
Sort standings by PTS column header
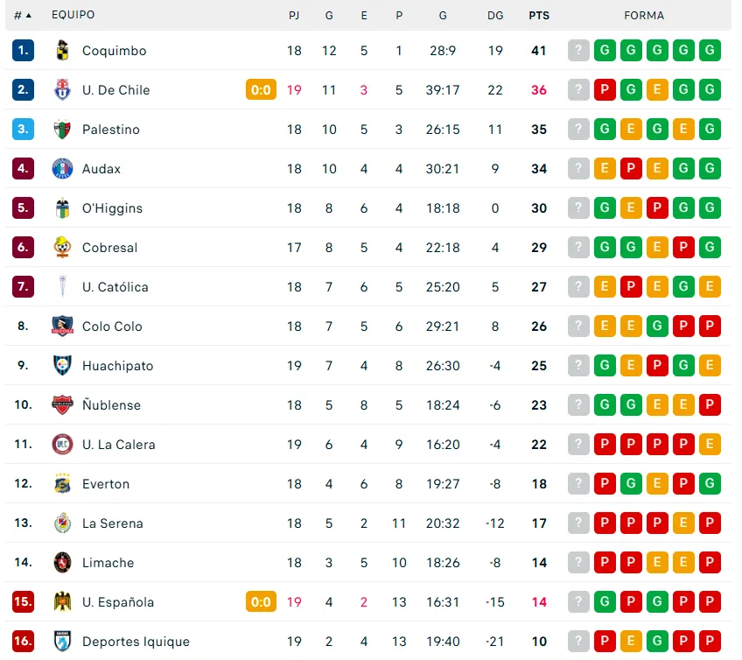[539, 15]
